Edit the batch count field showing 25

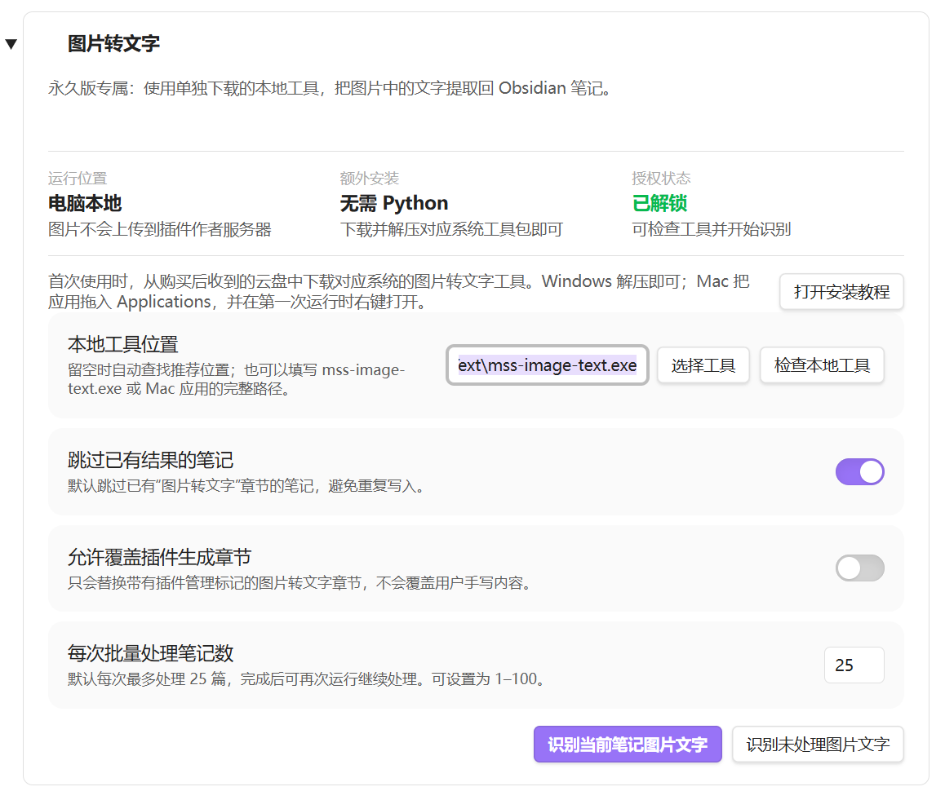pyautogui.click(x=854, y=665)
